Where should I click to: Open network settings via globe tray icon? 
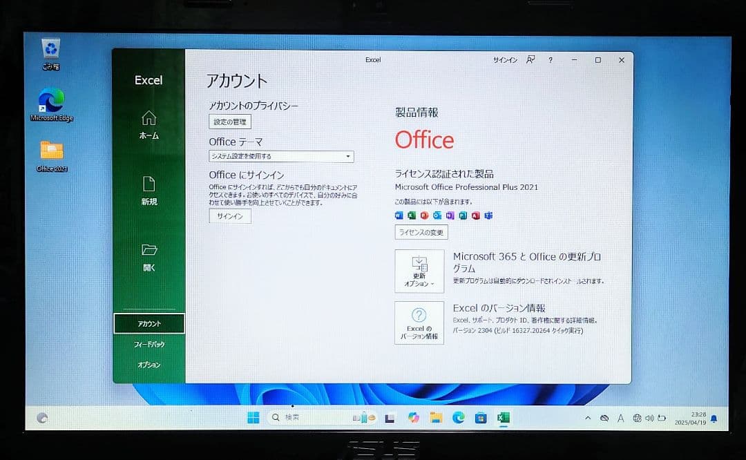point(637,418)
